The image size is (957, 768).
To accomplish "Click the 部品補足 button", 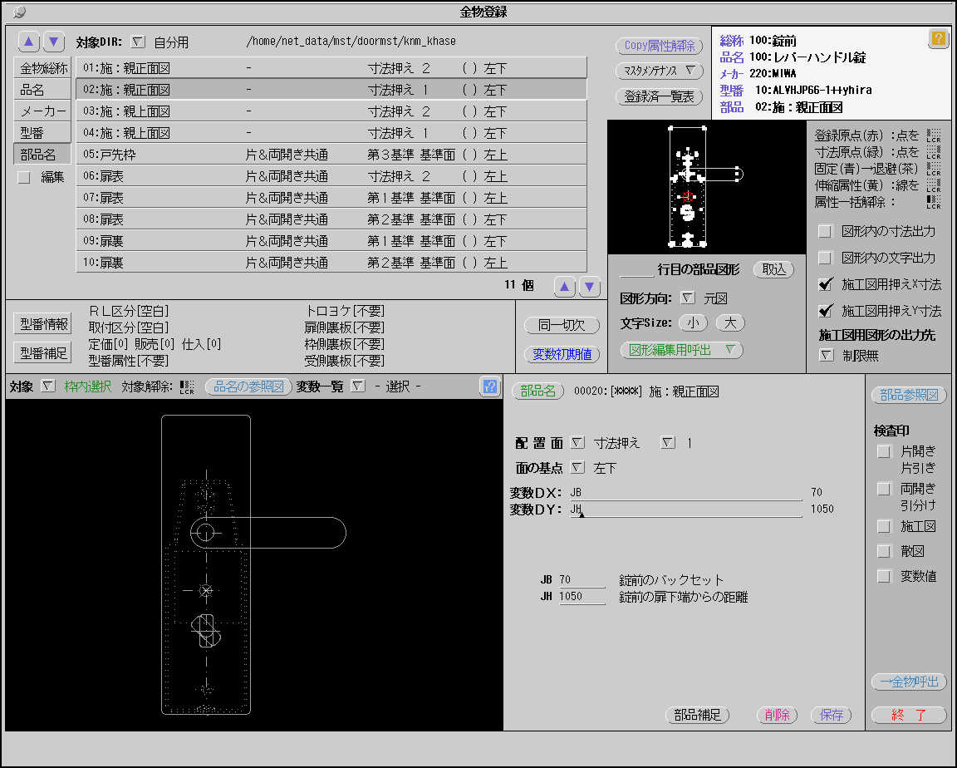I will [x=697, y=715].
